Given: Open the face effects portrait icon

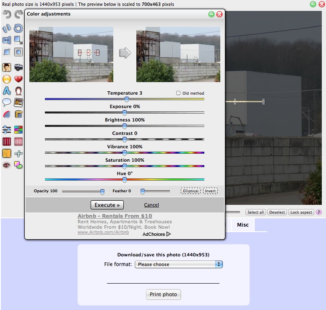Looking at the screenshot, I should point(7,67).
